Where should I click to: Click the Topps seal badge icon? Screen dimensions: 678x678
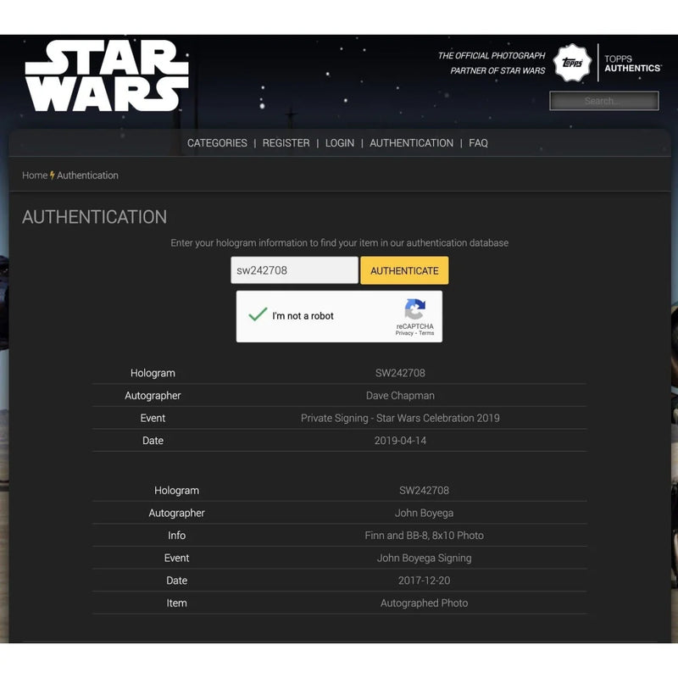click(x=572, y=63)
